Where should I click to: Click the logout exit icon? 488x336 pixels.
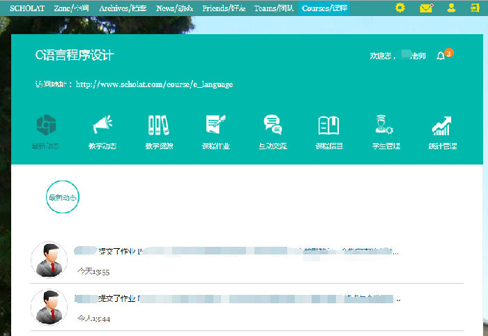tap(475, 8)
